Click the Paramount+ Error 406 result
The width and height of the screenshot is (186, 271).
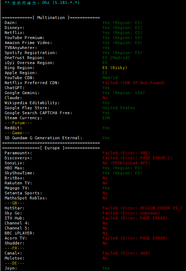[x=126, y=153]
